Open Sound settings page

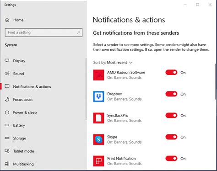click(18, 74)
